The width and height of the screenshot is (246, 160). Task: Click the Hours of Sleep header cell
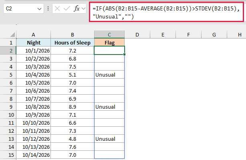73,43
